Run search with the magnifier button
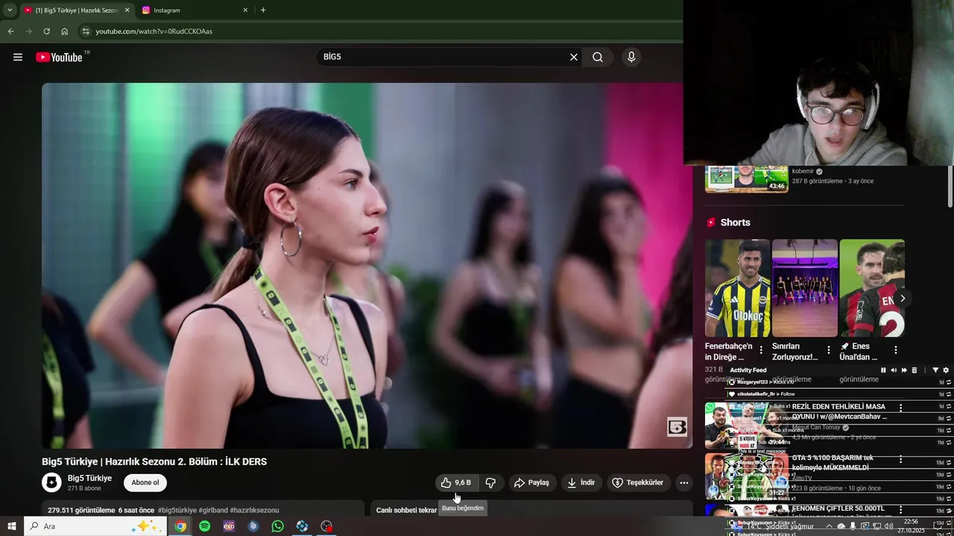954x536 pixels. click(598, 57)
